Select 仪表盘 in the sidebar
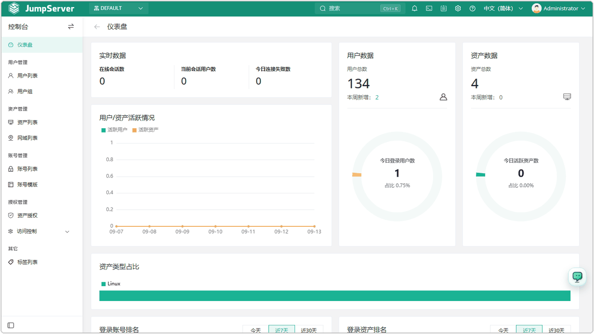Screen dimensions: 594x334 [x=41, y=45]
